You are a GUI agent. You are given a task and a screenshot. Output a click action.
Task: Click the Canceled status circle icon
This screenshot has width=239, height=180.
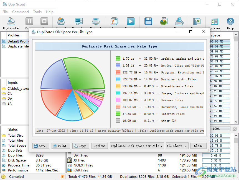(3, 177)
